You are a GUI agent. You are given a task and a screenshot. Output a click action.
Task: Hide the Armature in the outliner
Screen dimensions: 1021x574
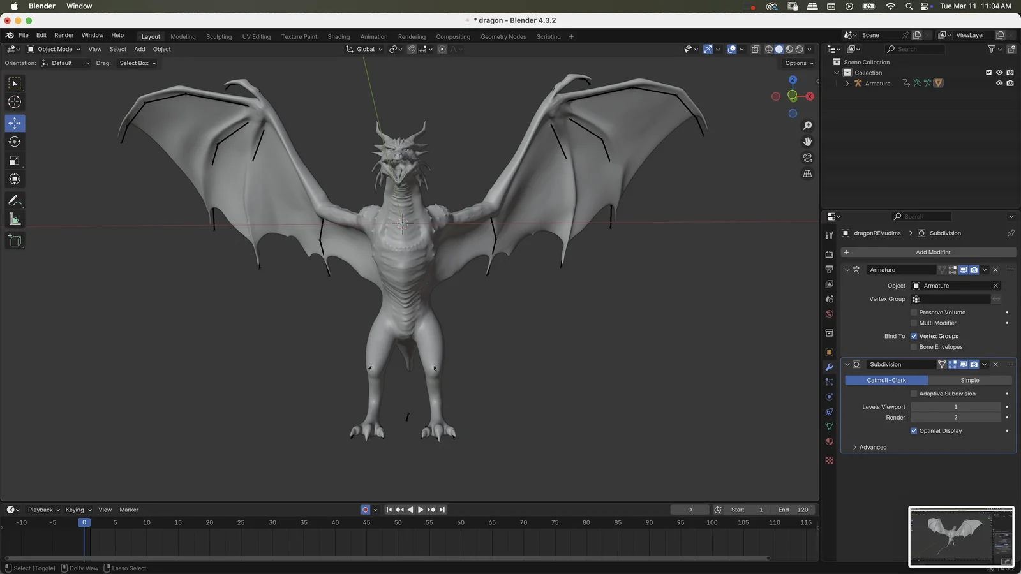click(x=999, y=83)
